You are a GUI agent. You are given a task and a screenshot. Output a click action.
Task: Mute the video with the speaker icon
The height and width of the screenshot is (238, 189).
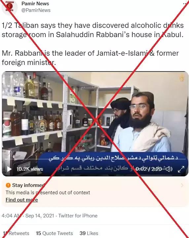pyautogui.click(x=169, y=169)
